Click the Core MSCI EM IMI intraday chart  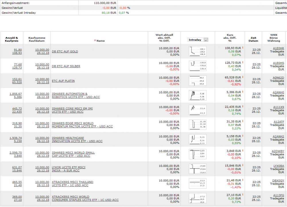coord(198,110)
